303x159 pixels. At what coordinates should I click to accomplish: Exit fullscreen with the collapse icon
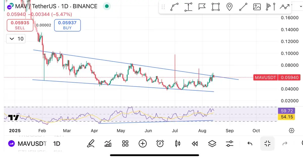click(x=267, y=144)
